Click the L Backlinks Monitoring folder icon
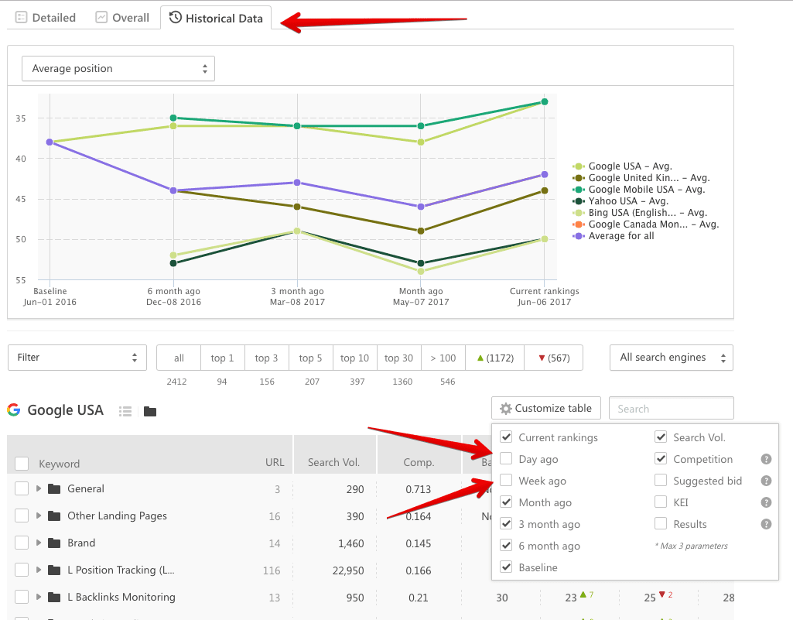 click(54, 598)
